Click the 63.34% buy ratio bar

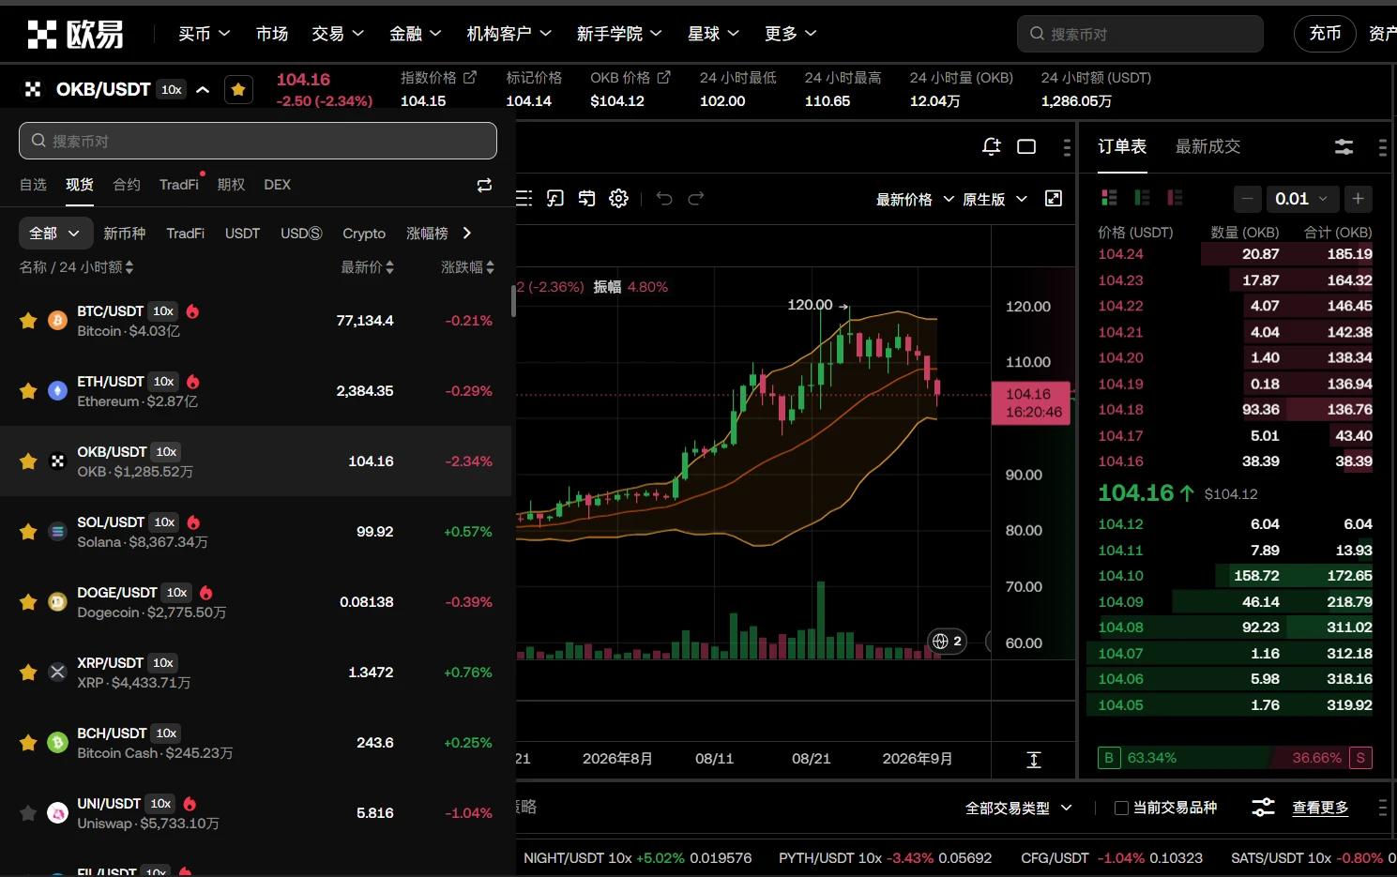pyautogui.click(x=1182, y=758)
